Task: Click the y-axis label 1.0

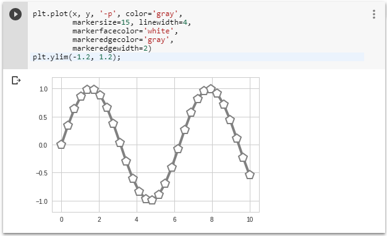Action: tap(43, 89)
